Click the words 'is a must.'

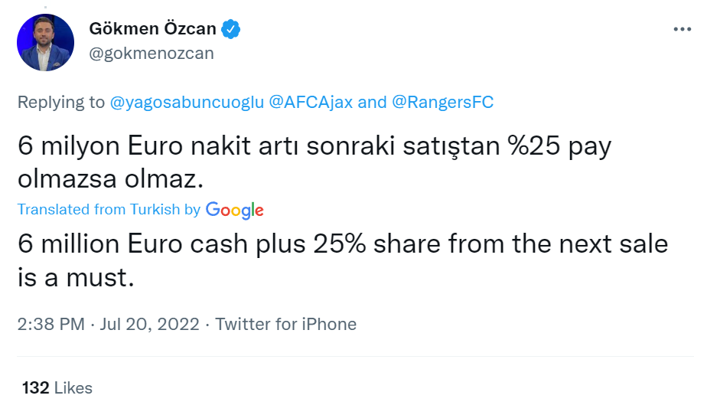[76, 277]
